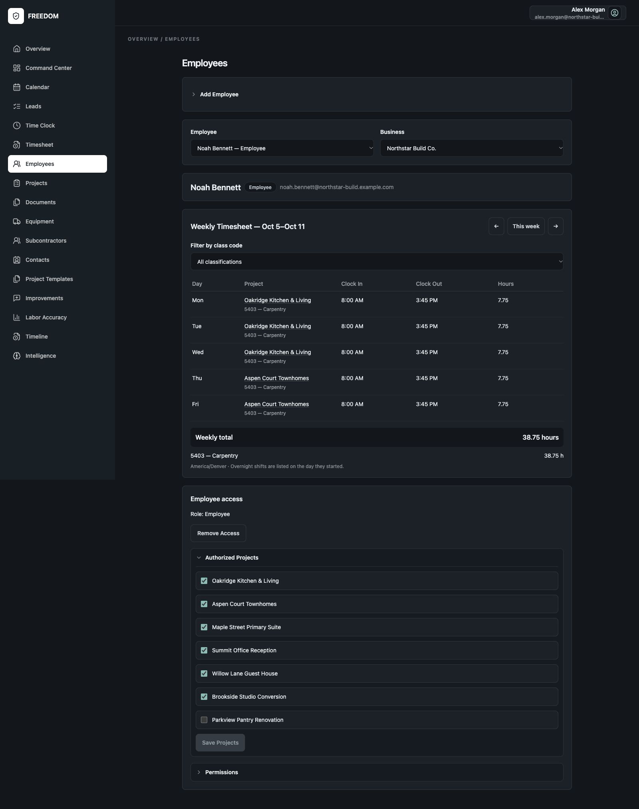This screenshot has width=639, height=809.
Task: Click the Leads checklist icon
Action: [x=17, y=106]
